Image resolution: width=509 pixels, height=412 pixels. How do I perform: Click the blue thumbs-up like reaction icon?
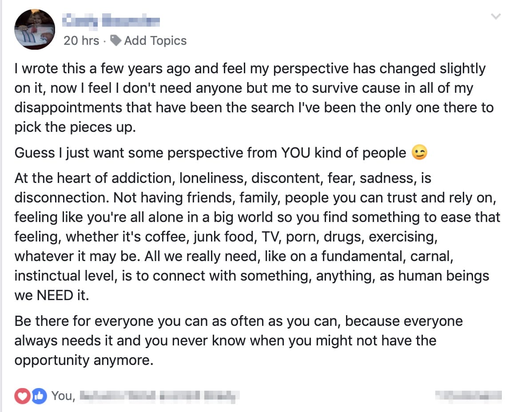(x=39, y=396)
